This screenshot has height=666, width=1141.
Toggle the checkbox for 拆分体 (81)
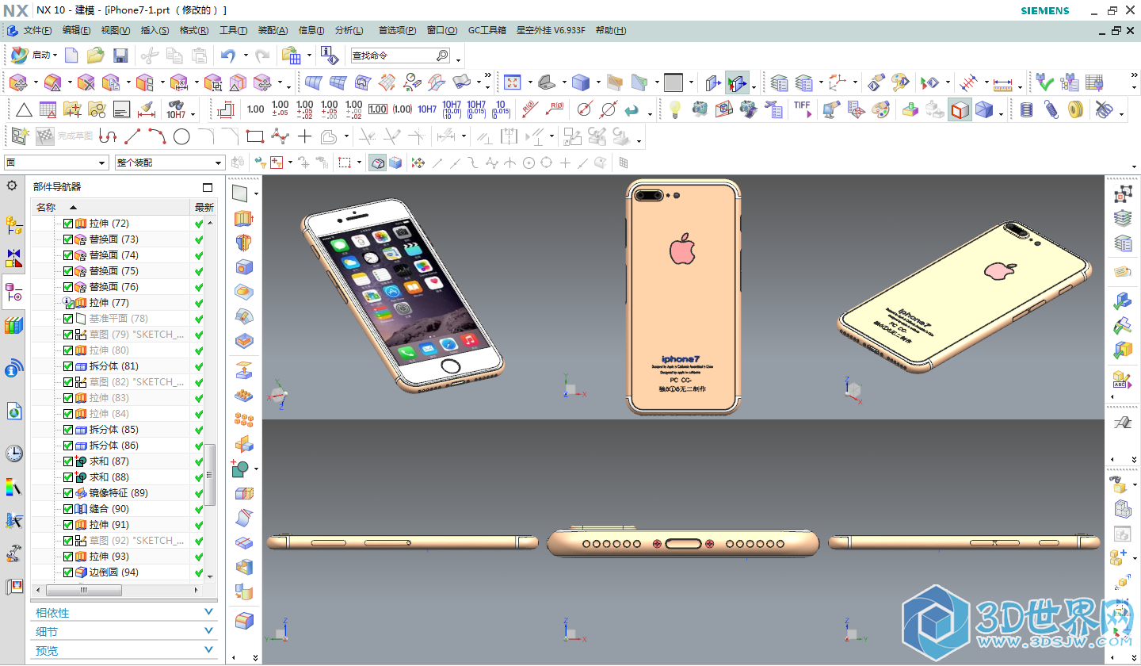tap(68, 366)
